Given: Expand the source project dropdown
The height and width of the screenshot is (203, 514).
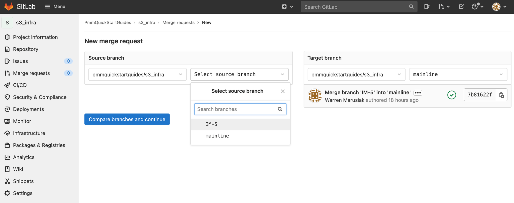Looking at the screenshot, I should pyautogui.click(x=137, y=75).
